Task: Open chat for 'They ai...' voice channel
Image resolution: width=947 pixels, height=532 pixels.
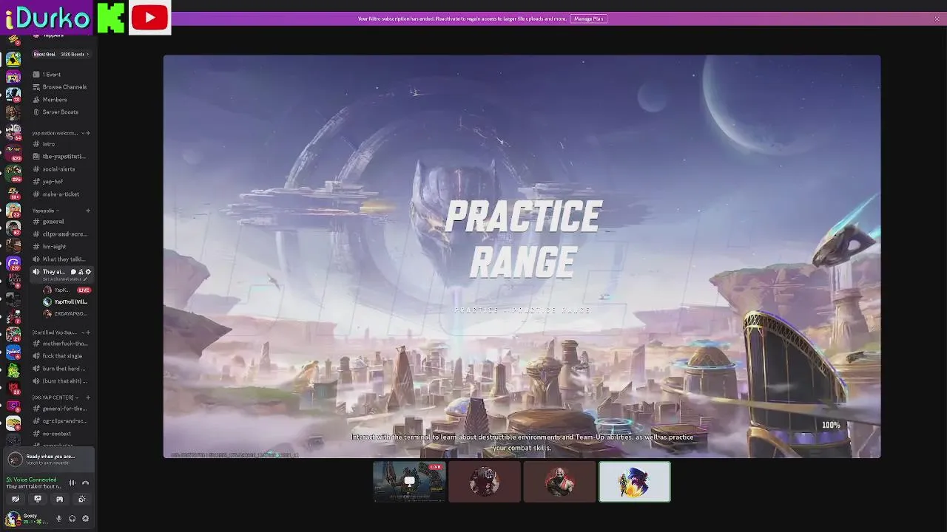Action: tap(73, 272)
